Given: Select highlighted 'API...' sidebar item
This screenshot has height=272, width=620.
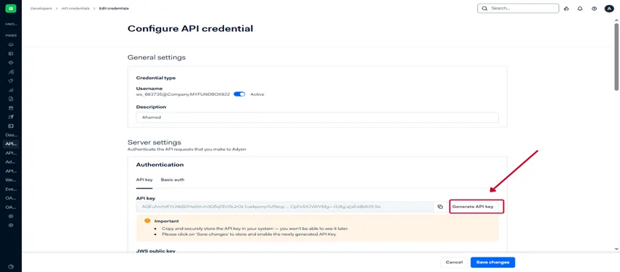Looking at the screenshot, I should point(11,144).
